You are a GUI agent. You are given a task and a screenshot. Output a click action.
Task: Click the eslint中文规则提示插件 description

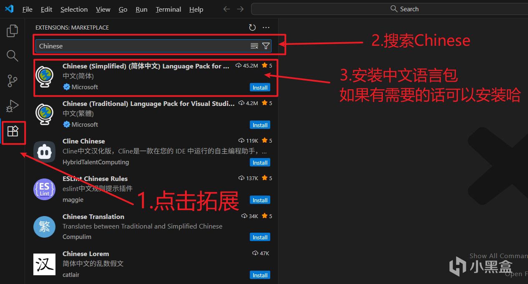(98, 188)
